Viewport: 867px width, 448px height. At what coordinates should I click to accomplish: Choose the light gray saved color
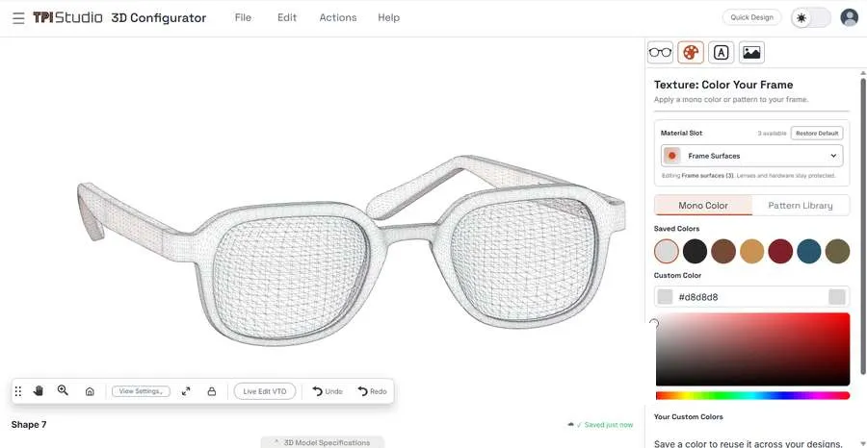click(667, 252)
